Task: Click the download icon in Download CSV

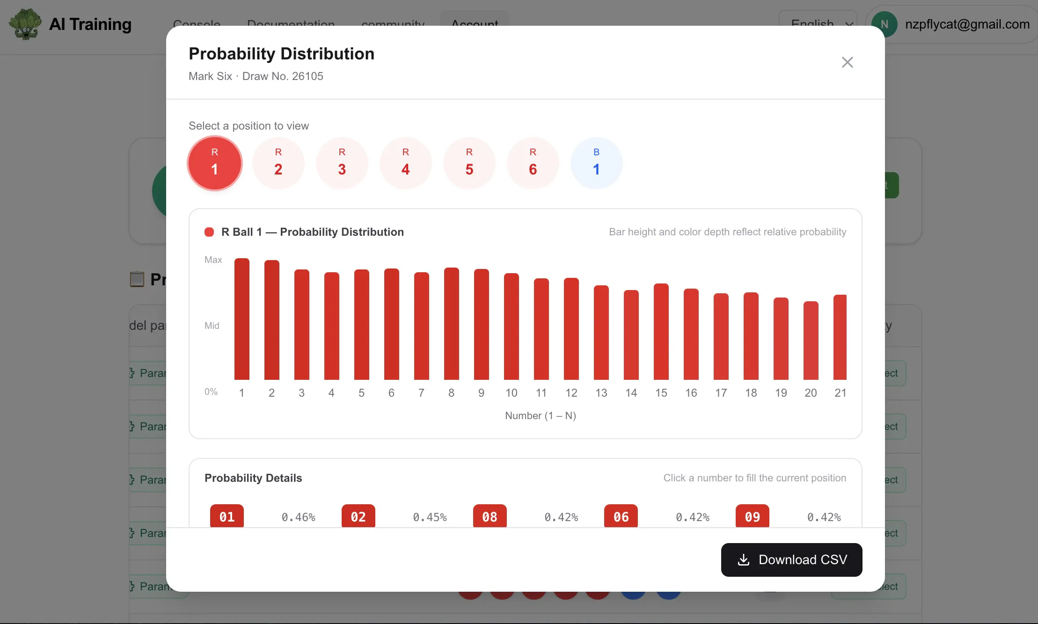Action: [x=744, y=559]
